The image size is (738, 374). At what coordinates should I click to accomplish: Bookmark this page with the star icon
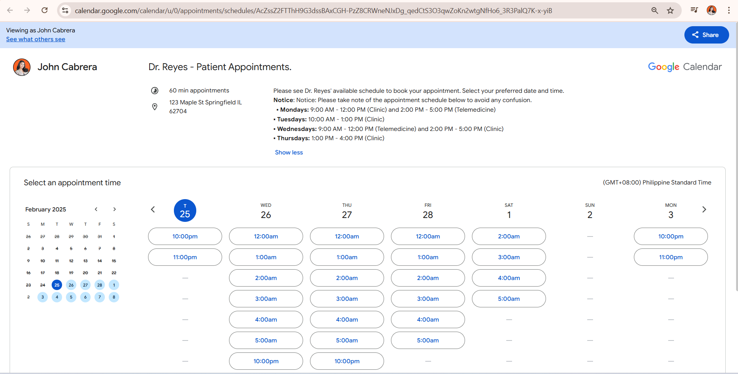tap(671, 10)
